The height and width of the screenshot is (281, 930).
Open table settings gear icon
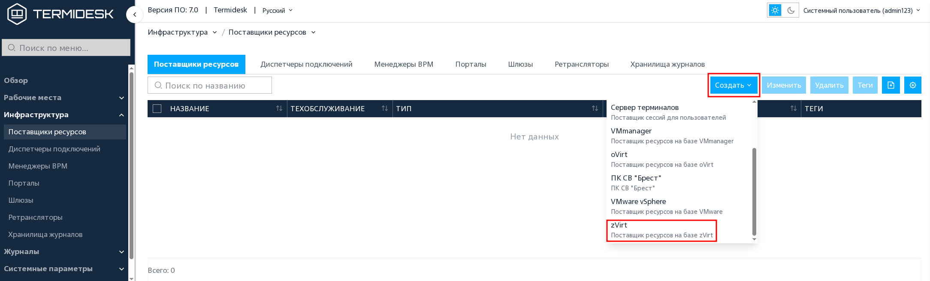click(913, 85)
